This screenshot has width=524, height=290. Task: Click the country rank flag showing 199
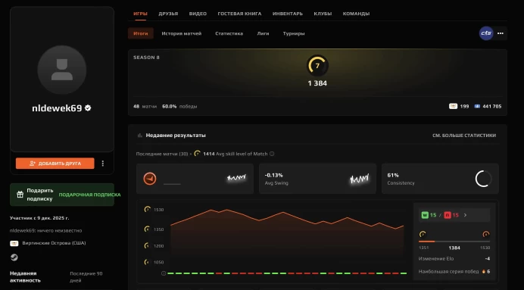pos(453,106)
